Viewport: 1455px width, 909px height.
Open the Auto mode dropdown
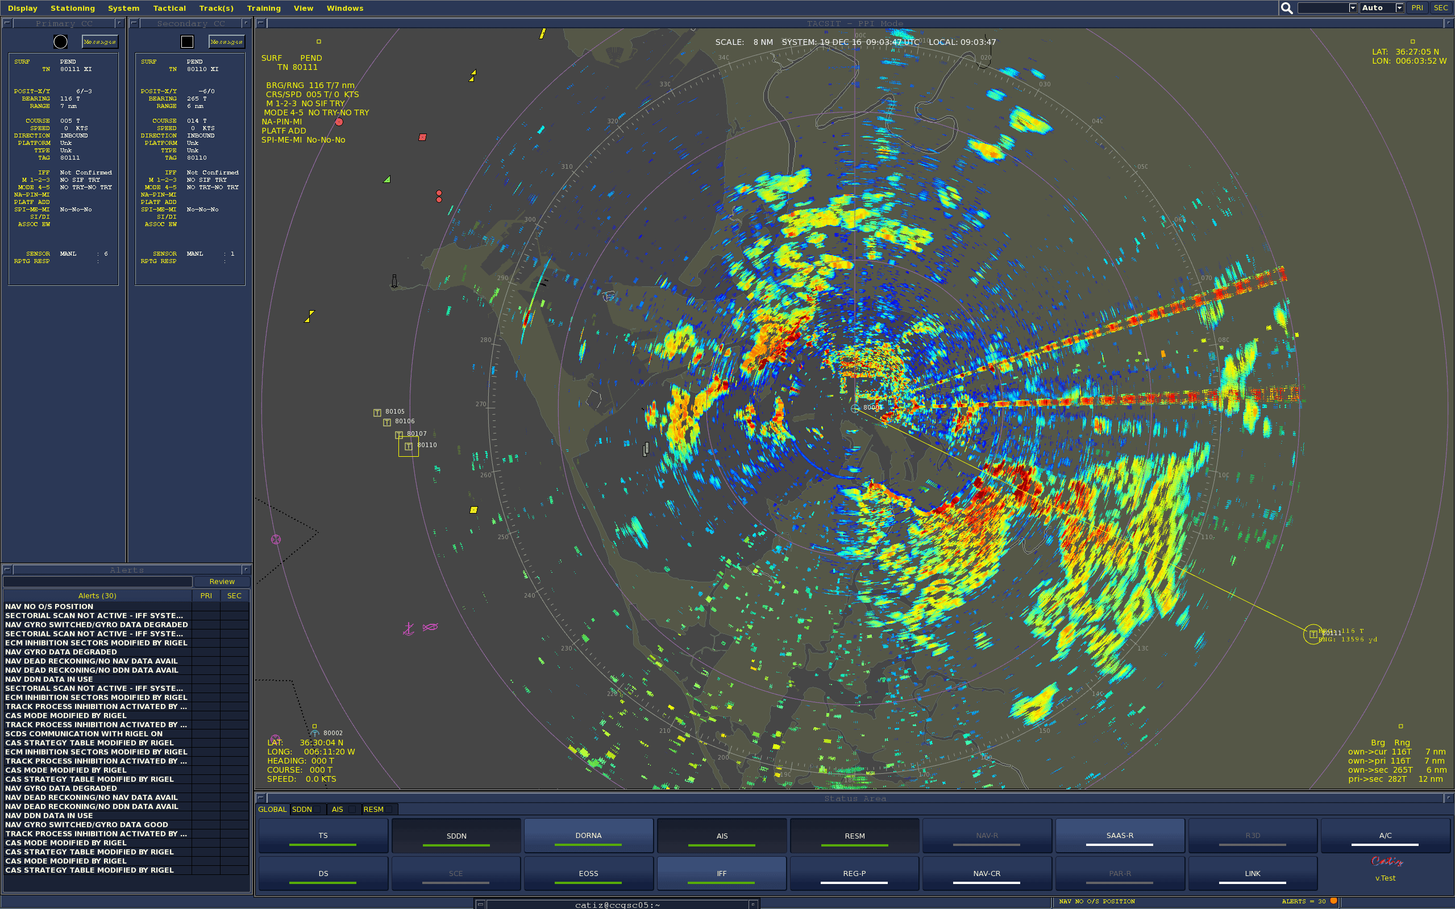(x=1399, y=8)
